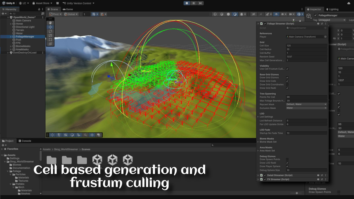
Task: Open the Global orientation dropdown
Action: pos(71,14)
